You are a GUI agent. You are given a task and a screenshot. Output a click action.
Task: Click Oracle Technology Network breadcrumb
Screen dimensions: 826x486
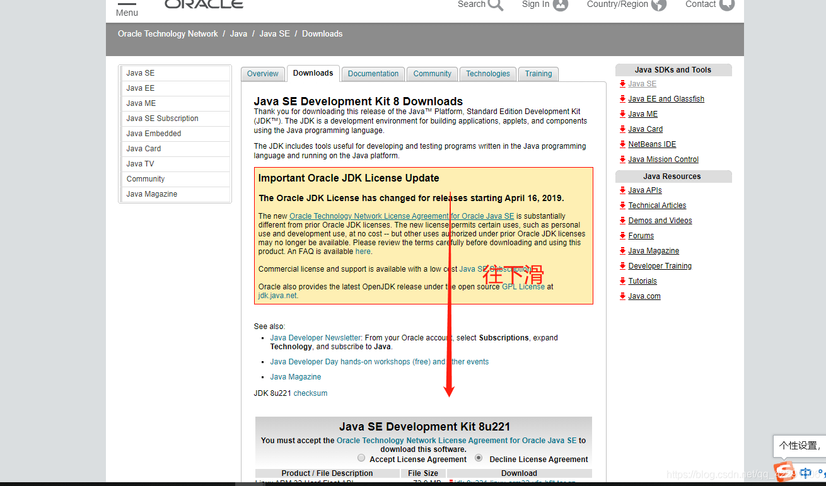[x=168, y=34]
